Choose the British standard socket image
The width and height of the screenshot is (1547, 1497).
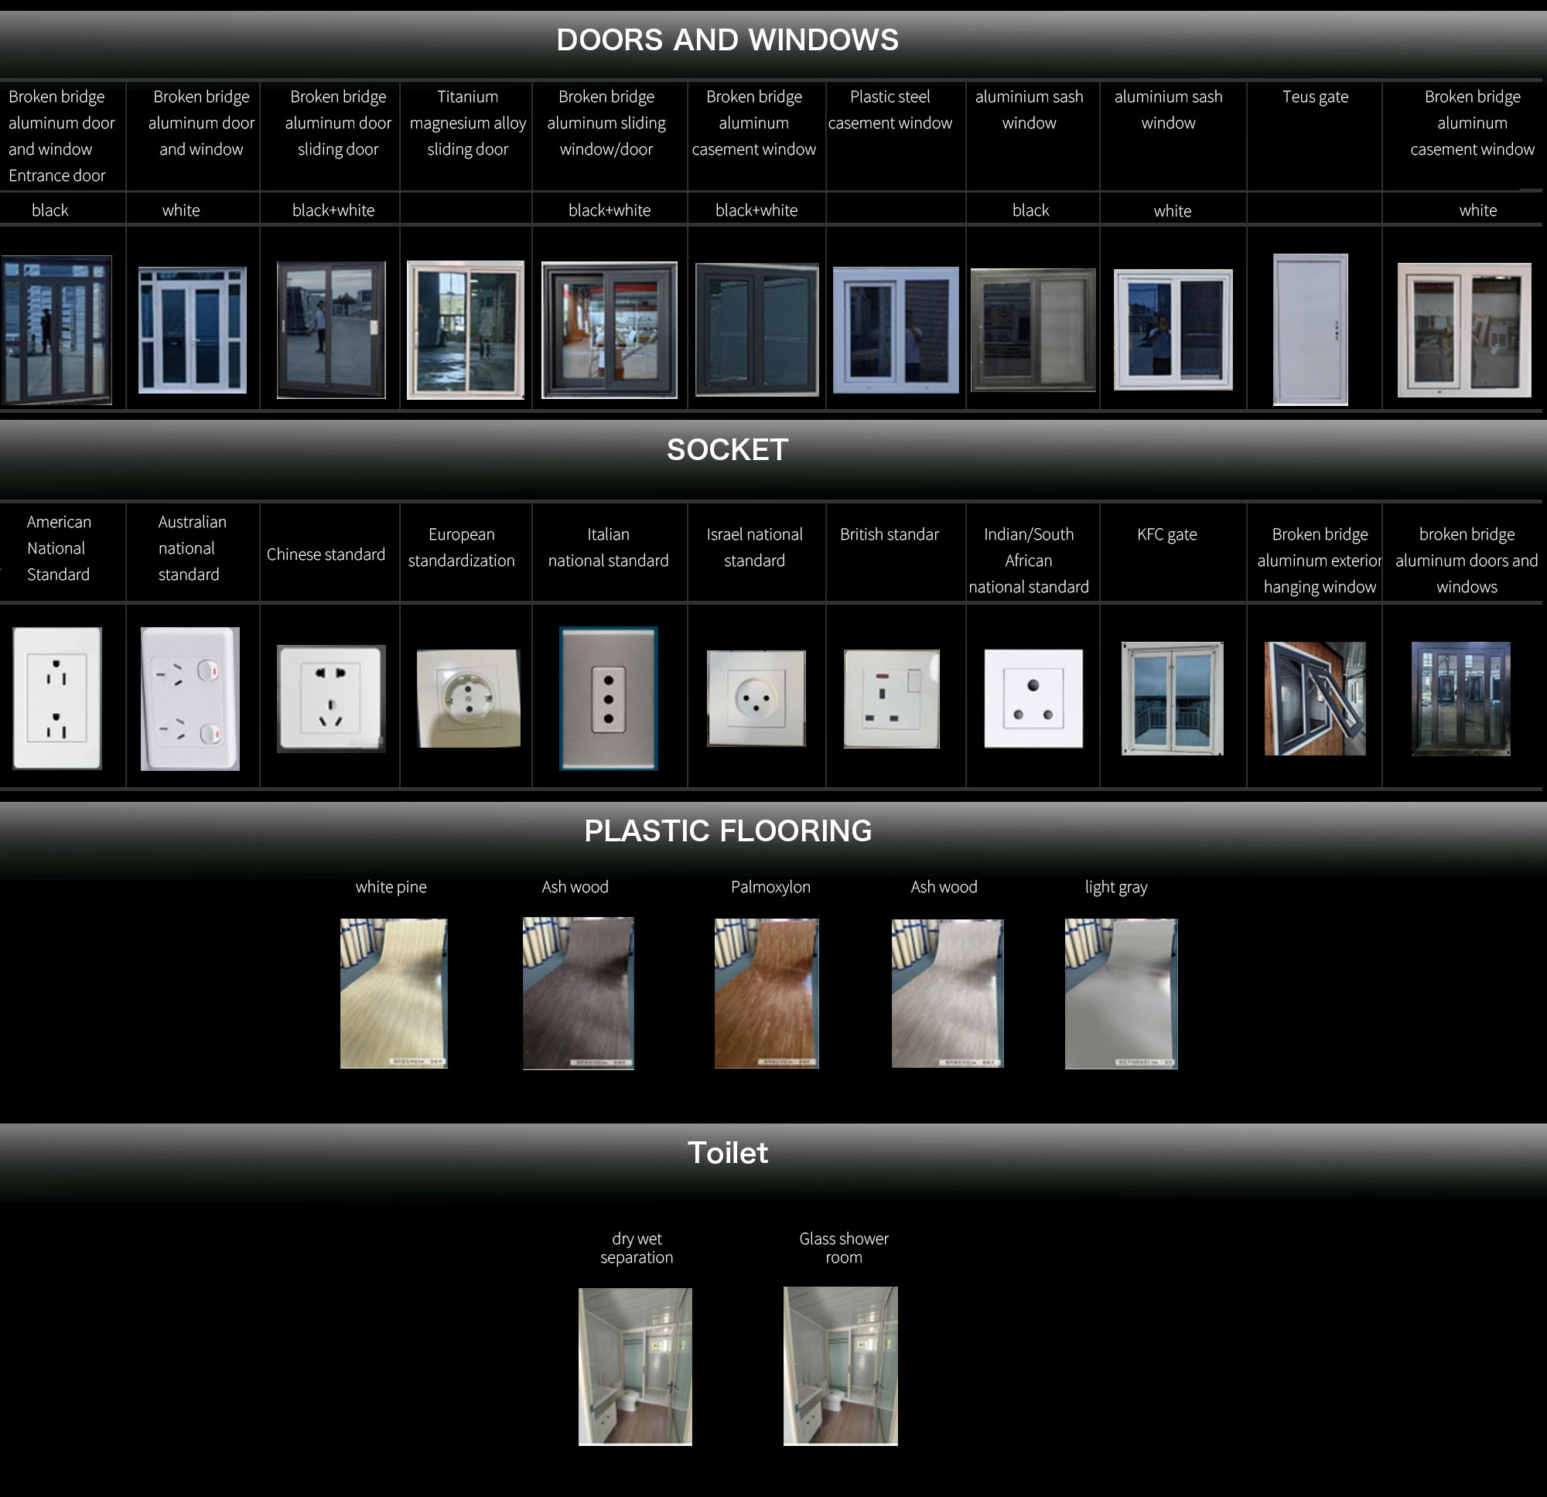891,698
